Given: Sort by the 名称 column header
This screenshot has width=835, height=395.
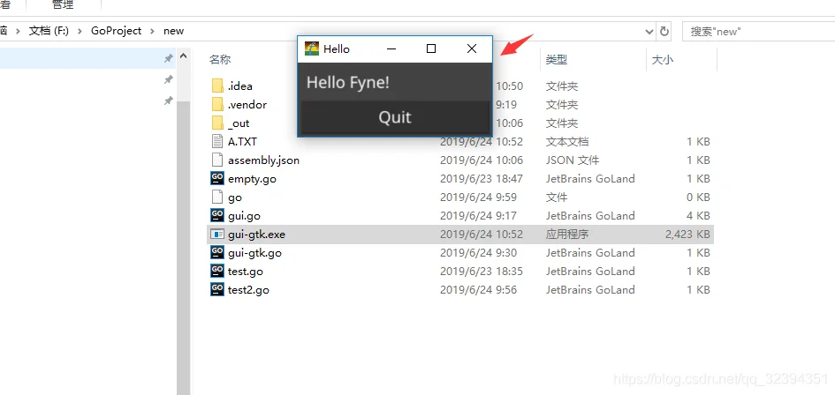Looking at the screenshot, I should [x=220, y=60].
